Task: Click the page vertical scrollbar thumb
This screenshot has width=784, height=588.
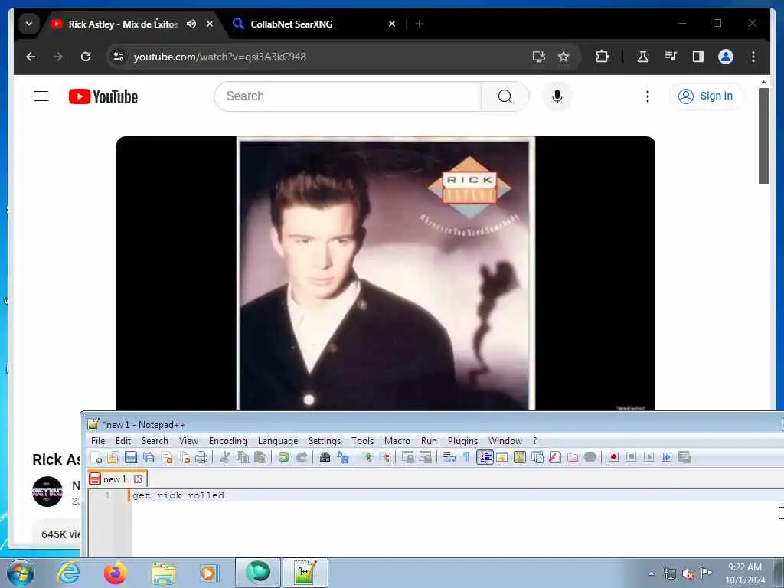Action: point(763,136)
